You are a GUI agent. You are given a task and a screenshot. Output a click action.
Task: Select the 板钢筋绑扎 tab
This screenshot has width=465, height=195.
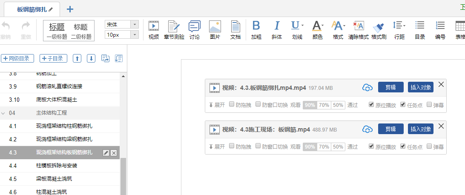point(32,9)
